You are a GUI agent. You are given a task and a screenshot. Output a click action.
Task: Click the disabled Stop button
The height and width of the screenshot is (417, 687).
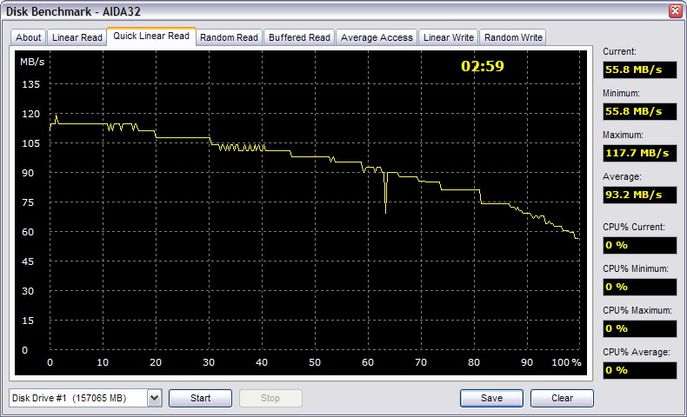(x=270, y=398)
